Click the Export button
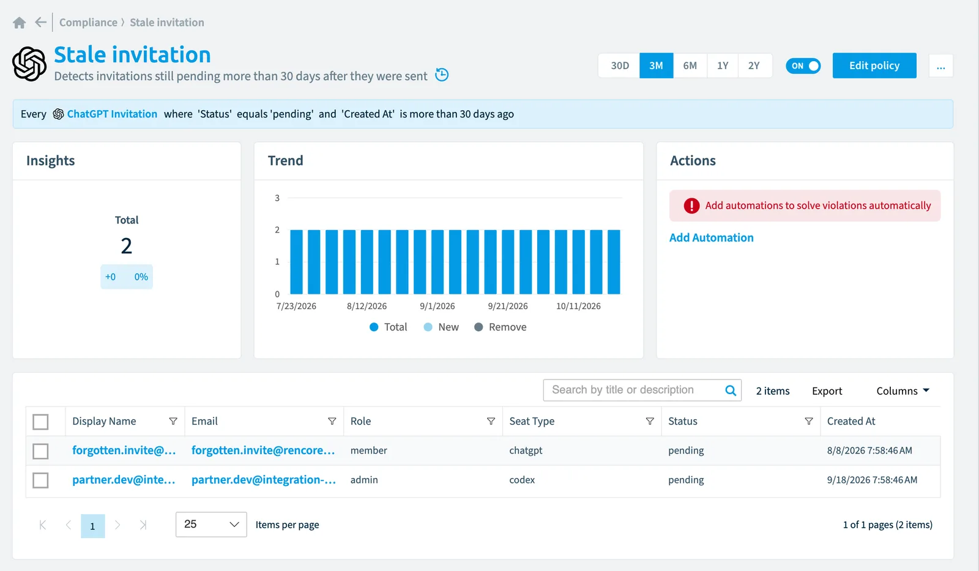979x571 pixels. pyautogui.click(x=827, y=390)
